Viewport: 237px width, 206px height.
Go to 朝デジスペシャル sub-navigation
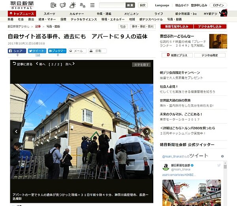(151, 19)
